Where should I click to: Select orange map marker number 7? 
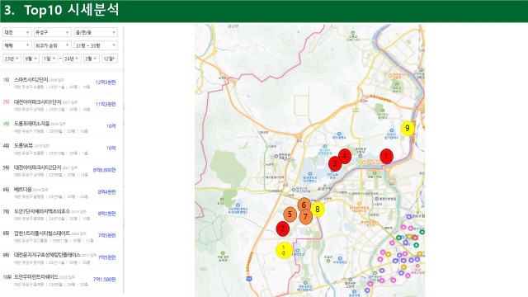306,216
